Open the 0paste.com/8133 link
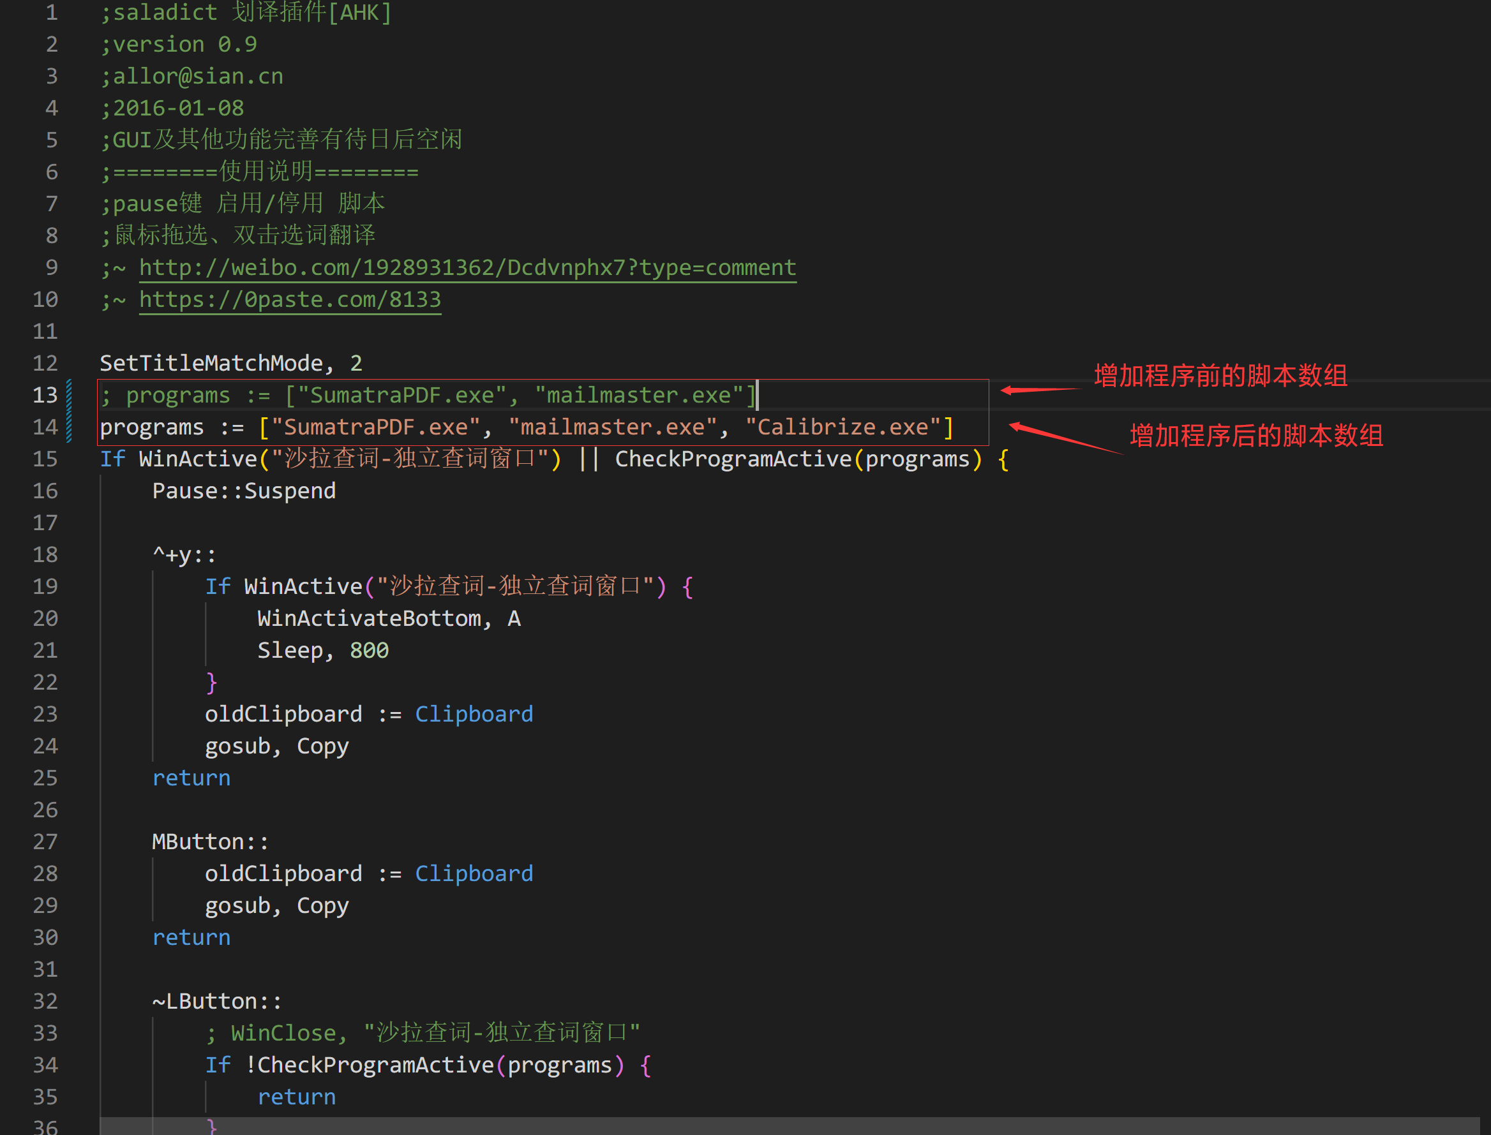The height and width of the screenshot is (1135, 1491). [290, 299]
